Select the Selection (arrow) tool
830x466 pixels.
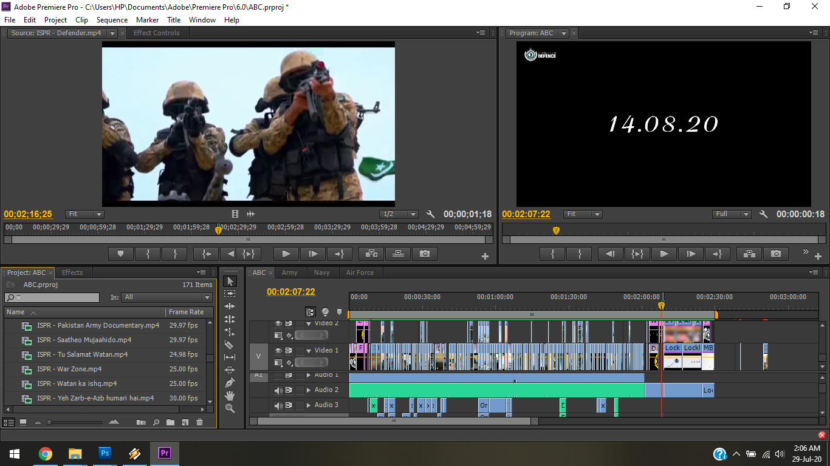pyautogui.click(x=230, y=282)
